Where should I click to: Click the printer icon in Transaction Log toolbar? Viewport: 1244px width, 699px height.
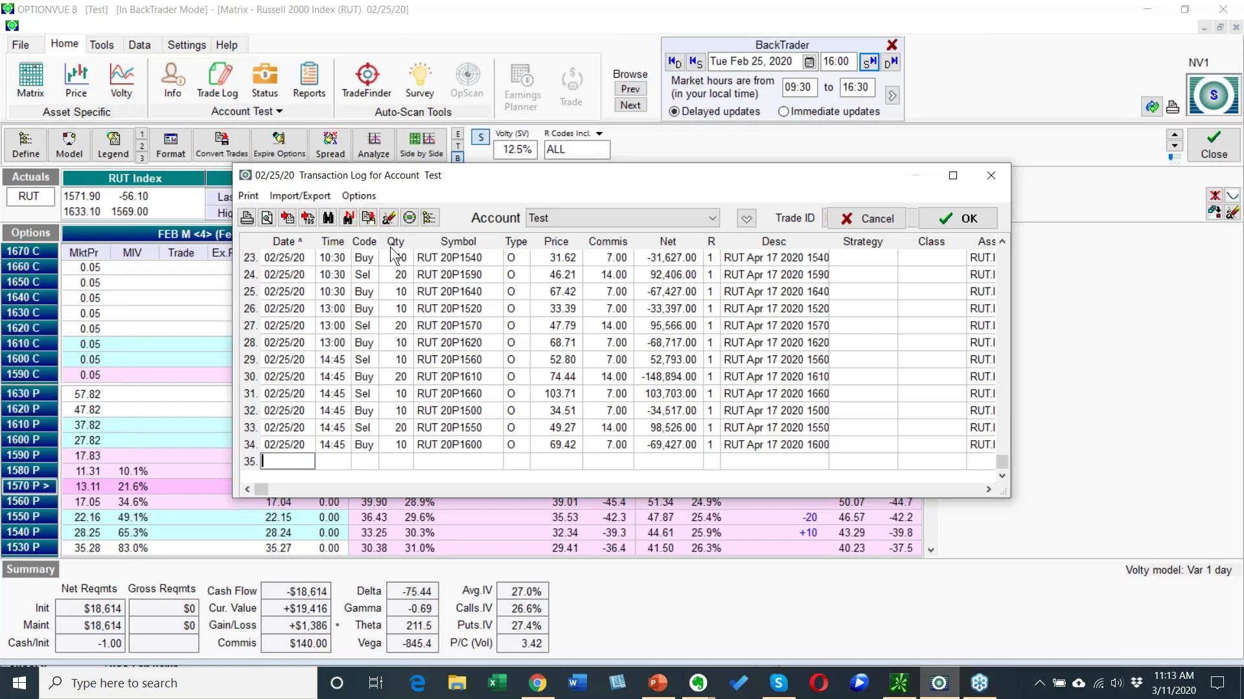coord(247,218)
